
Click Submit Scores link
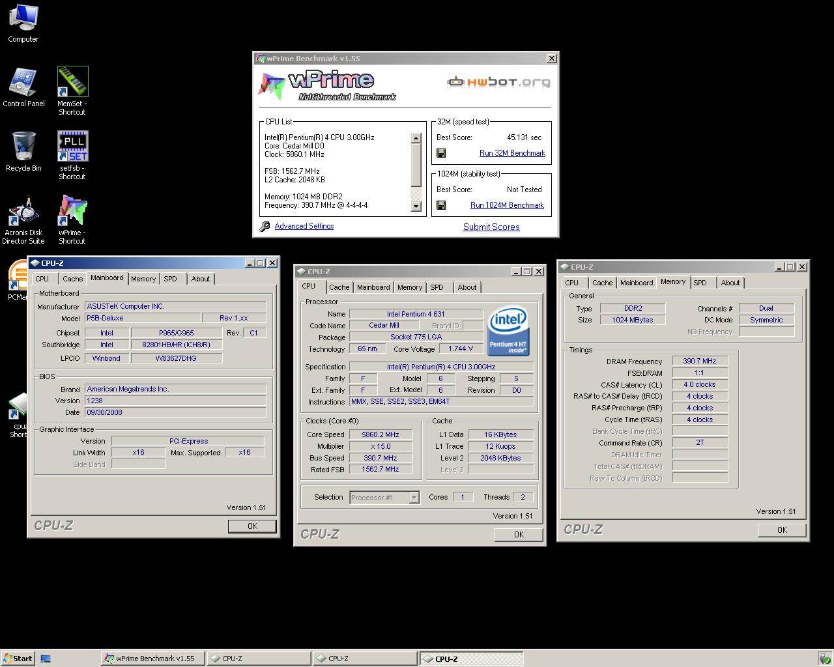491,227
